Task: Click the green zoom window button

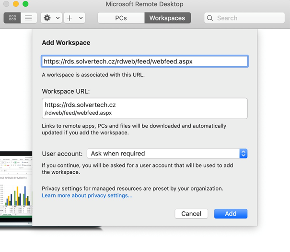Action: [25, 4]
